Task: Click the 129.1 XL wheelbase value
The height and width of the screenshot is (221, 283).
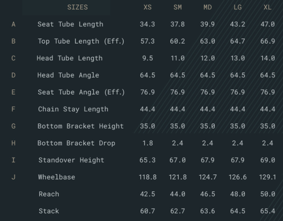Action: 267,177
